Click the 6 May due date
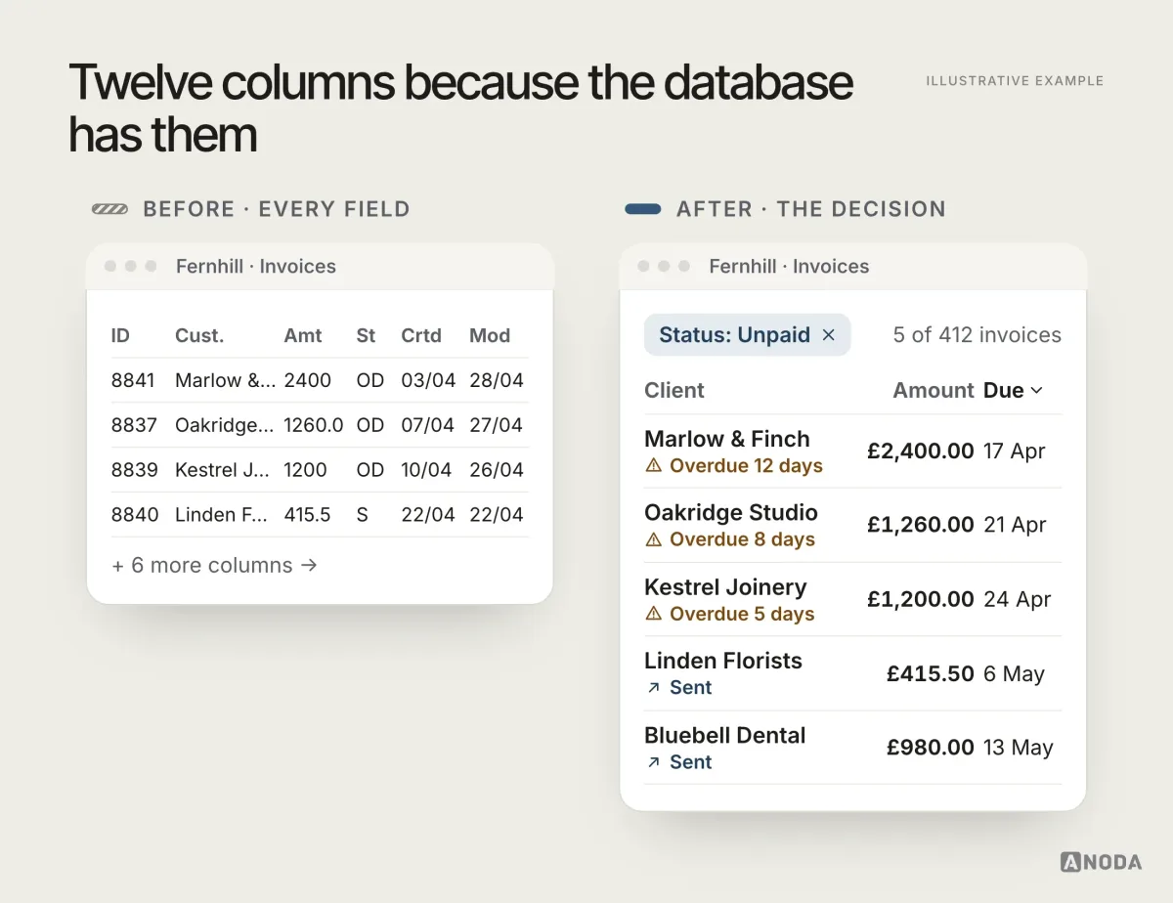 (1015, 673)
